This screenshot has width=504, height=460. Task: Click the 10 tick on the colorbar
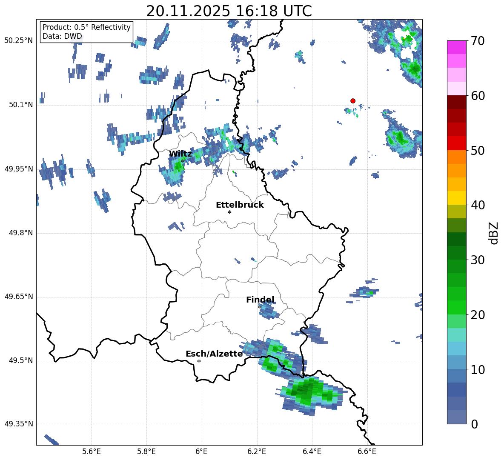coord(478,369)
